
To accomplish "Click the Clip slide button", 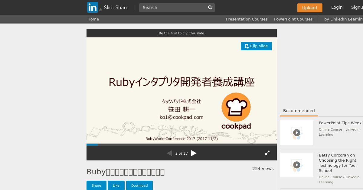I will click(x=256, y=46).
